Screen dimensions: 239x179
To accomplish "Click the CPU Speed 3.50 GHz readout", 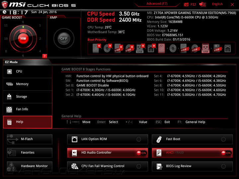I will [x=113, y=14].
